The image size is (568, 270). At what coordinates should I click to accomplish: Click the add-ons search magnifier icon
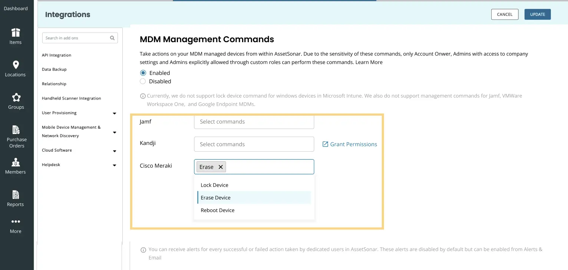click(112, 38)
